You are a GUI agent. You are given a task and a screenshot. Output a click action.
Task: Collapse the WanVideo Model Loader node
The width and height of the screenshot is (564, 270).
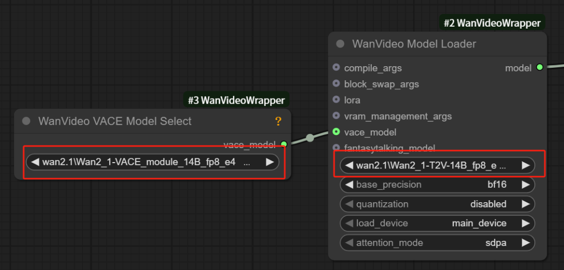pyautogui.click(x=340, y=44)
